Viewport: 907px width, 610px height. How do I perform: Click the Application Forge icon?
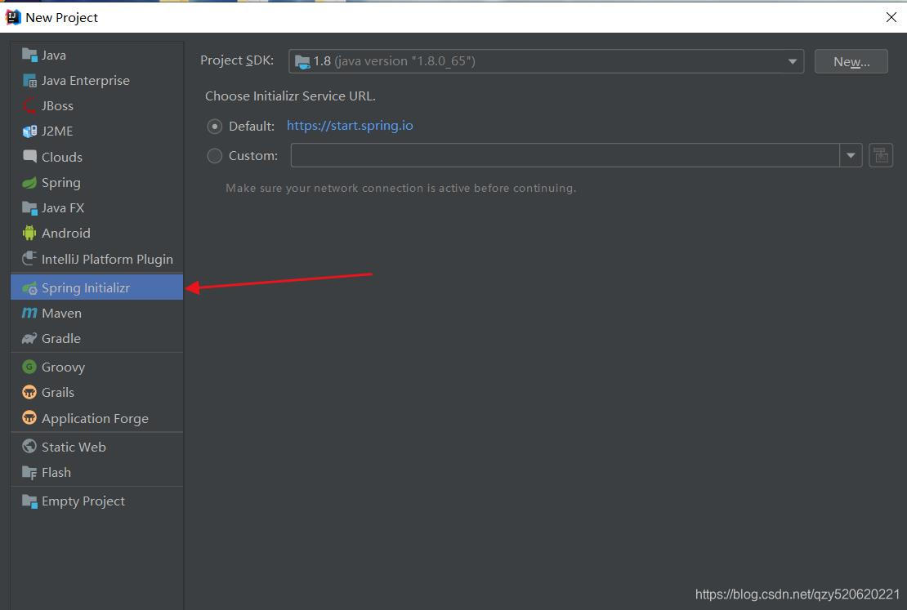point(29,417)
